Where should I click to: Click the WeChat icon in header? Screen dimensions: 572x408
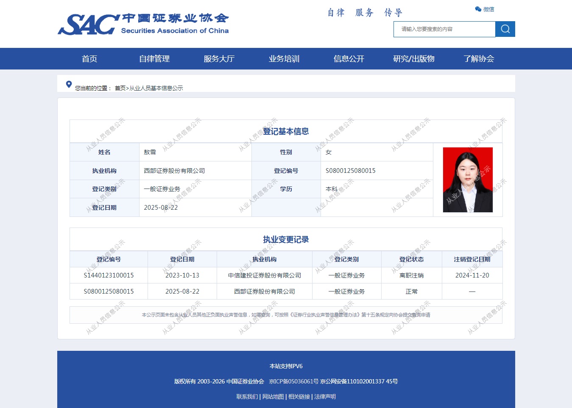478,9
